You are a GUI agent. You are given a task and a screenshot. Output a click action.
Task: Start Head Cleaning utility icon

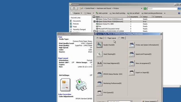[x=99, y=54]
